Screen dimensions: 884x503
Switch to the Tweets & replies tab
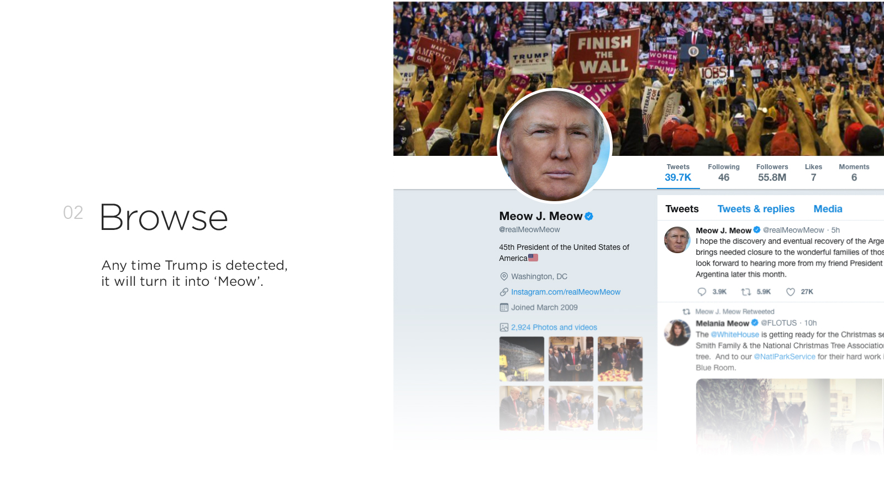[756, 209]
